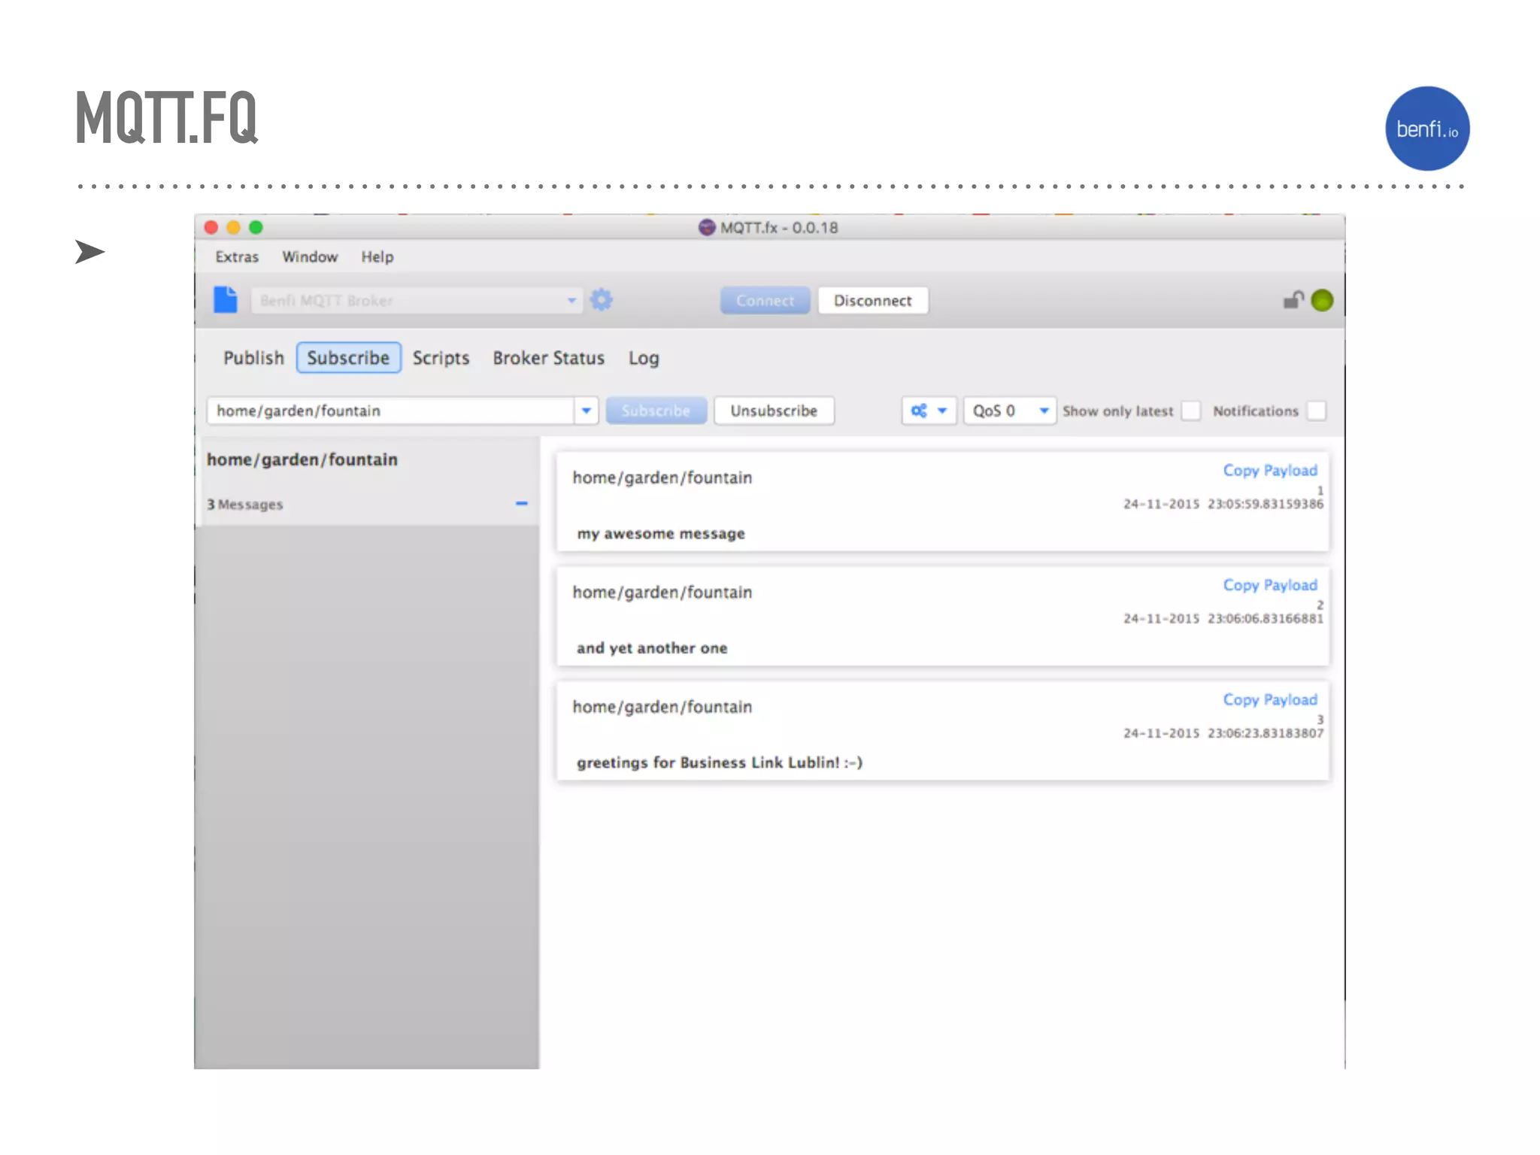Open the Broker Status tab
Image resolution: width=1540 pixels, height=1155 pixels.
coord(549,358)
